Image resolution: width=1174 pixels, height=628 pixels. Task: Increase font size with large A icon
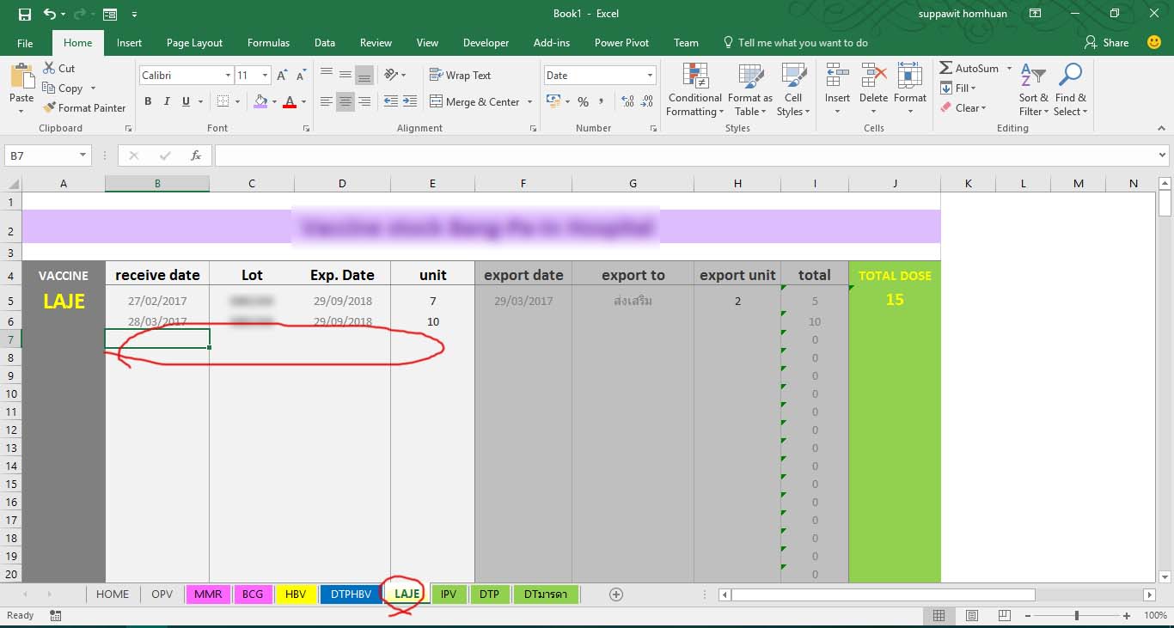282,76
